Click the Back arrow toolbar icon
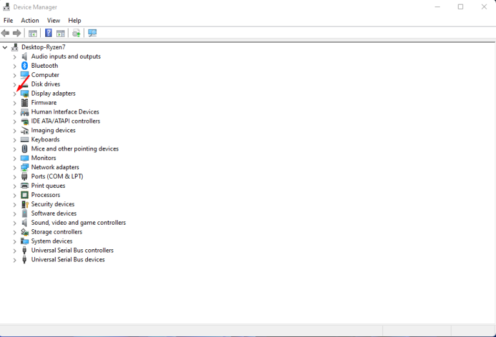The image size is (496, 337). (5, 33)
